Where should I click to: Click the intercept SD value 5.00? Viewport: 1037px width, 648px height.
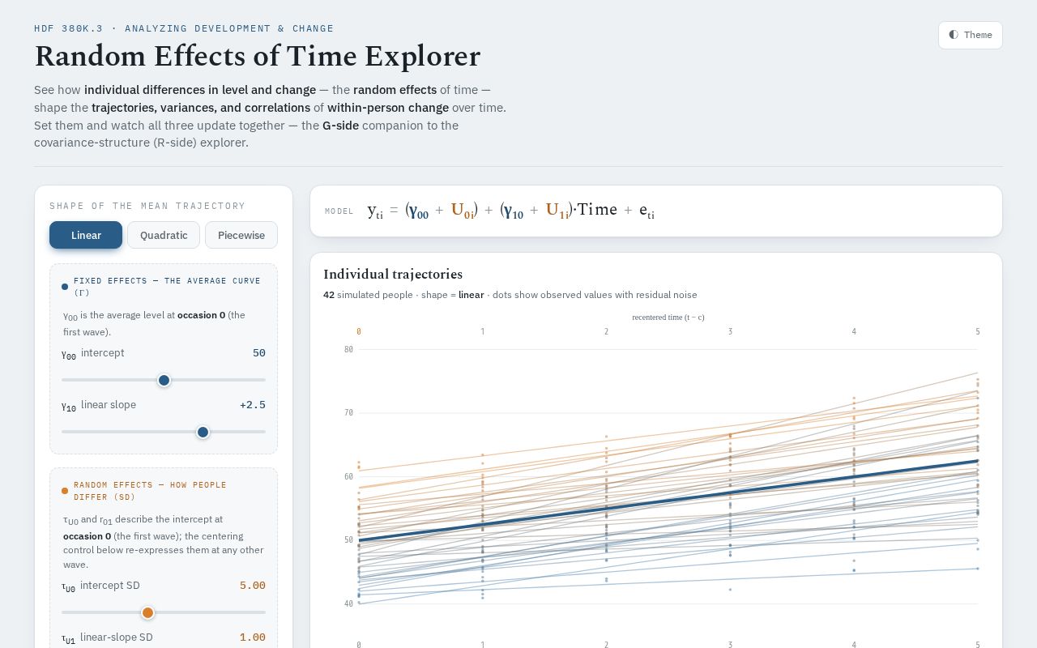(253, 586)
